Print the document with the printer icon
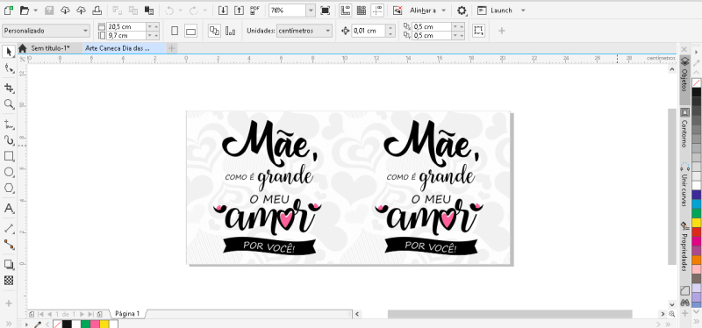 pos(97,11)
